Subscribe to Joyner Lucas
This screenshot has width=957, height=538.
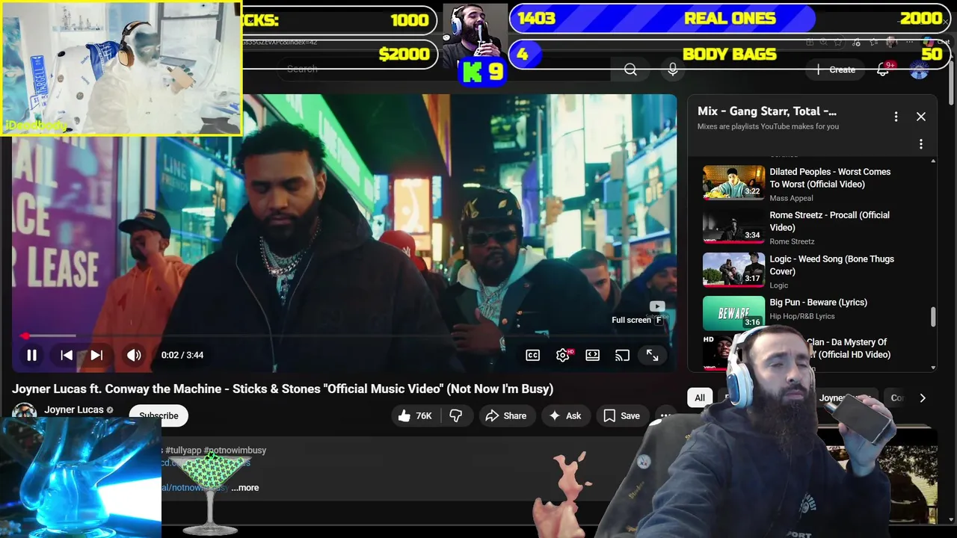click(x=159, y=416)
